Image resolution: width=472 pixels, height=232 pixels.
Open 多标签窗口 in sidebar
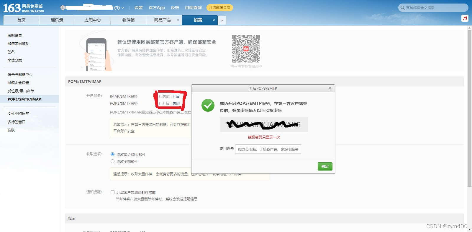click(17, 122)
